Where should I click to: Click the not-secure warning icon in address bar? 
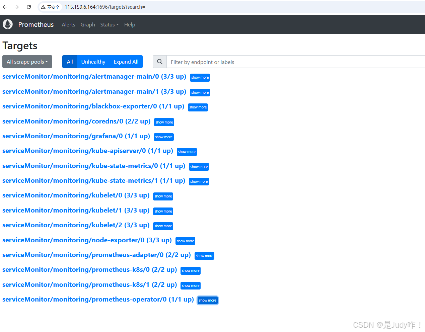[43, 7]
